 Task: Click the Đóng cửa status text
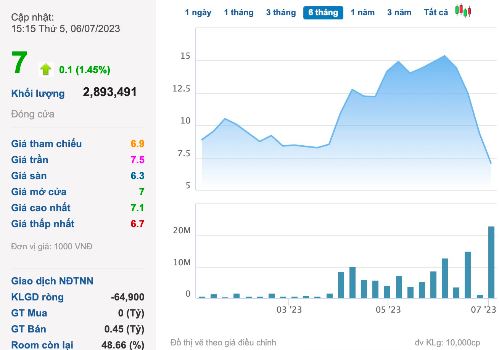click(x=33, y=114)
